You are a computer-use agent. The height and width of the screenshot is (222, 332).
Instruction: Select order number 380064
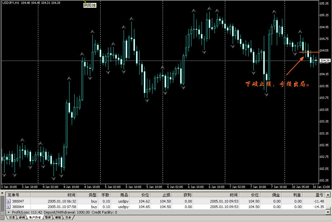pos(18,207)
